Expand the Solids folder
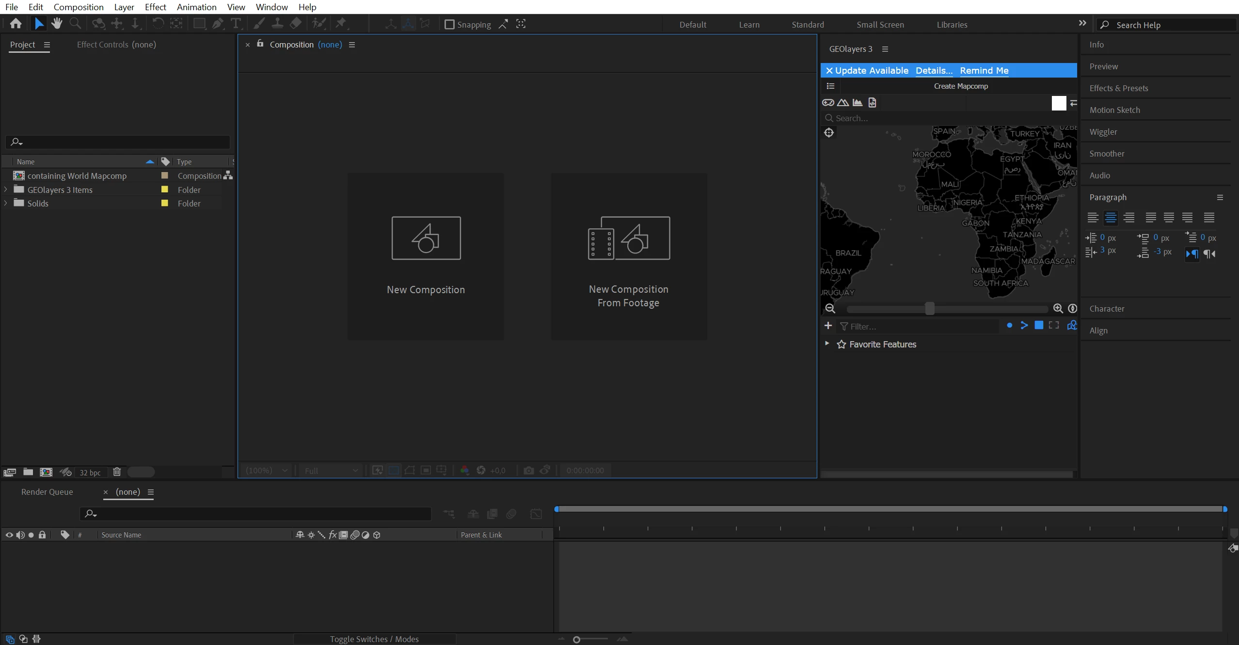 (x=6, y=203)
